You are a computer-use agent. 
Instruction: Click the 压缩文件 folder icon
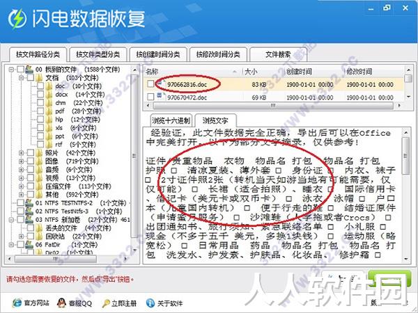pyautogui.click(x=39, y=186)
